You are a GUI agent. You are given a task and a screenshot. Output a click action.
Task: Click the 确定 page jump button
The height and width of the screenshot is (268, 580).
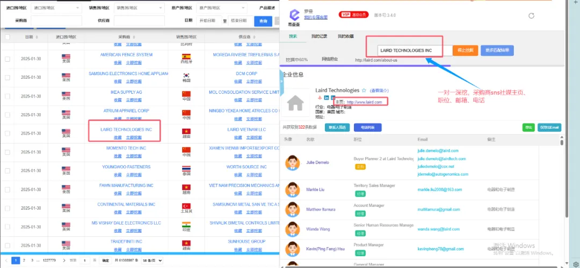click(105, 260)
